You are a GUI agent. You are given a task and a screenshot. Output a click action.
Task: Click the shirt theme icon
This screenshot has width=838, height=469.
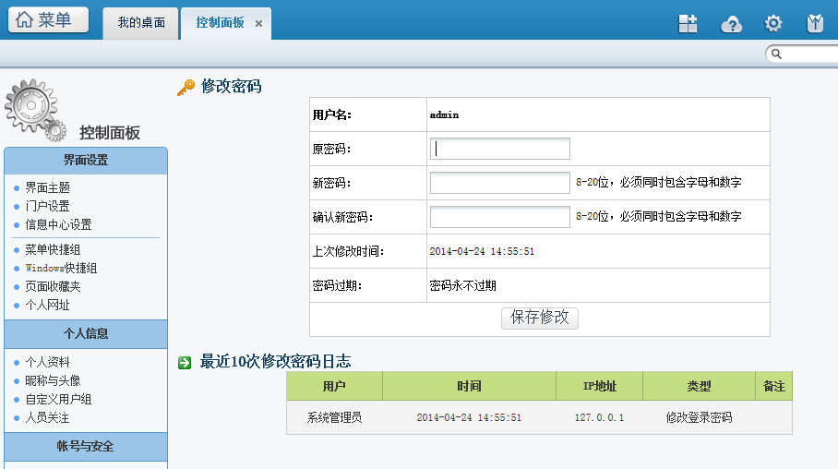coord(815,24)
